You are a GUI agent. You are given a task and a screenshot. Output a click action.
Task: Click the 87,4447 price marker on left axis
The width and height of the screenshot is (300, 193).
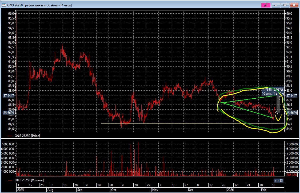pyautogui.click(x=9, y=95)
